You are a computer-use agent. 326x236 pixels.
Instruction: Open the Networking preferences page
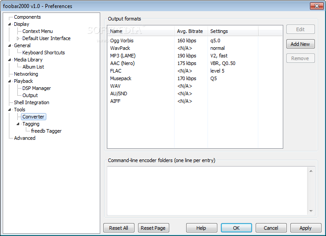[26, 74]
